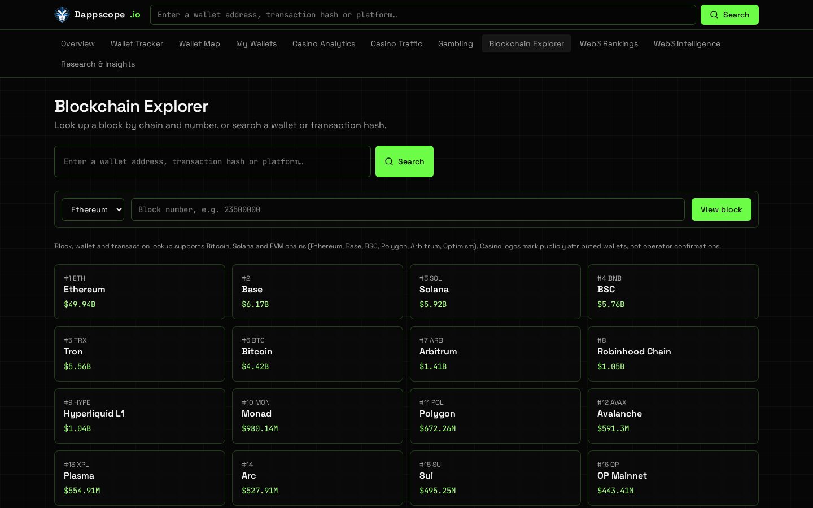Select the Blockchain Explorer tab
Screen dimensions: 813x508
[x=526, y=43]
